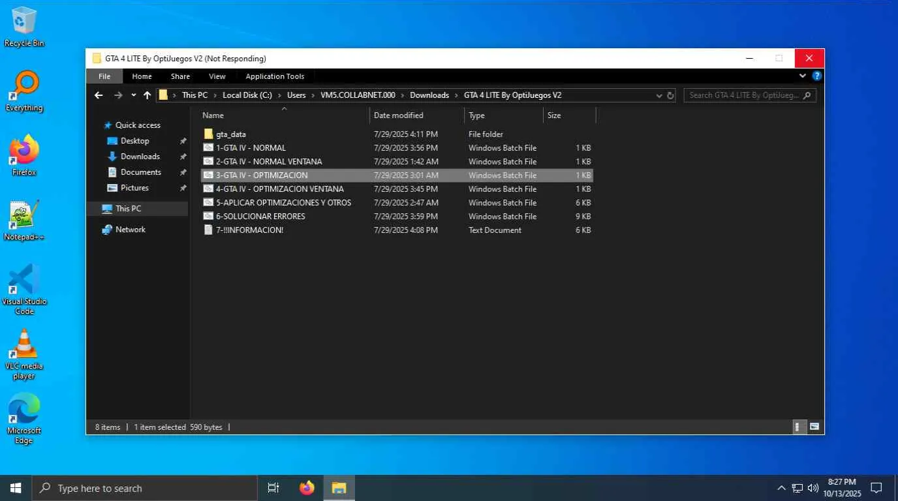
Task: Open Firefox from the taskbar
Action: [307, 488]
